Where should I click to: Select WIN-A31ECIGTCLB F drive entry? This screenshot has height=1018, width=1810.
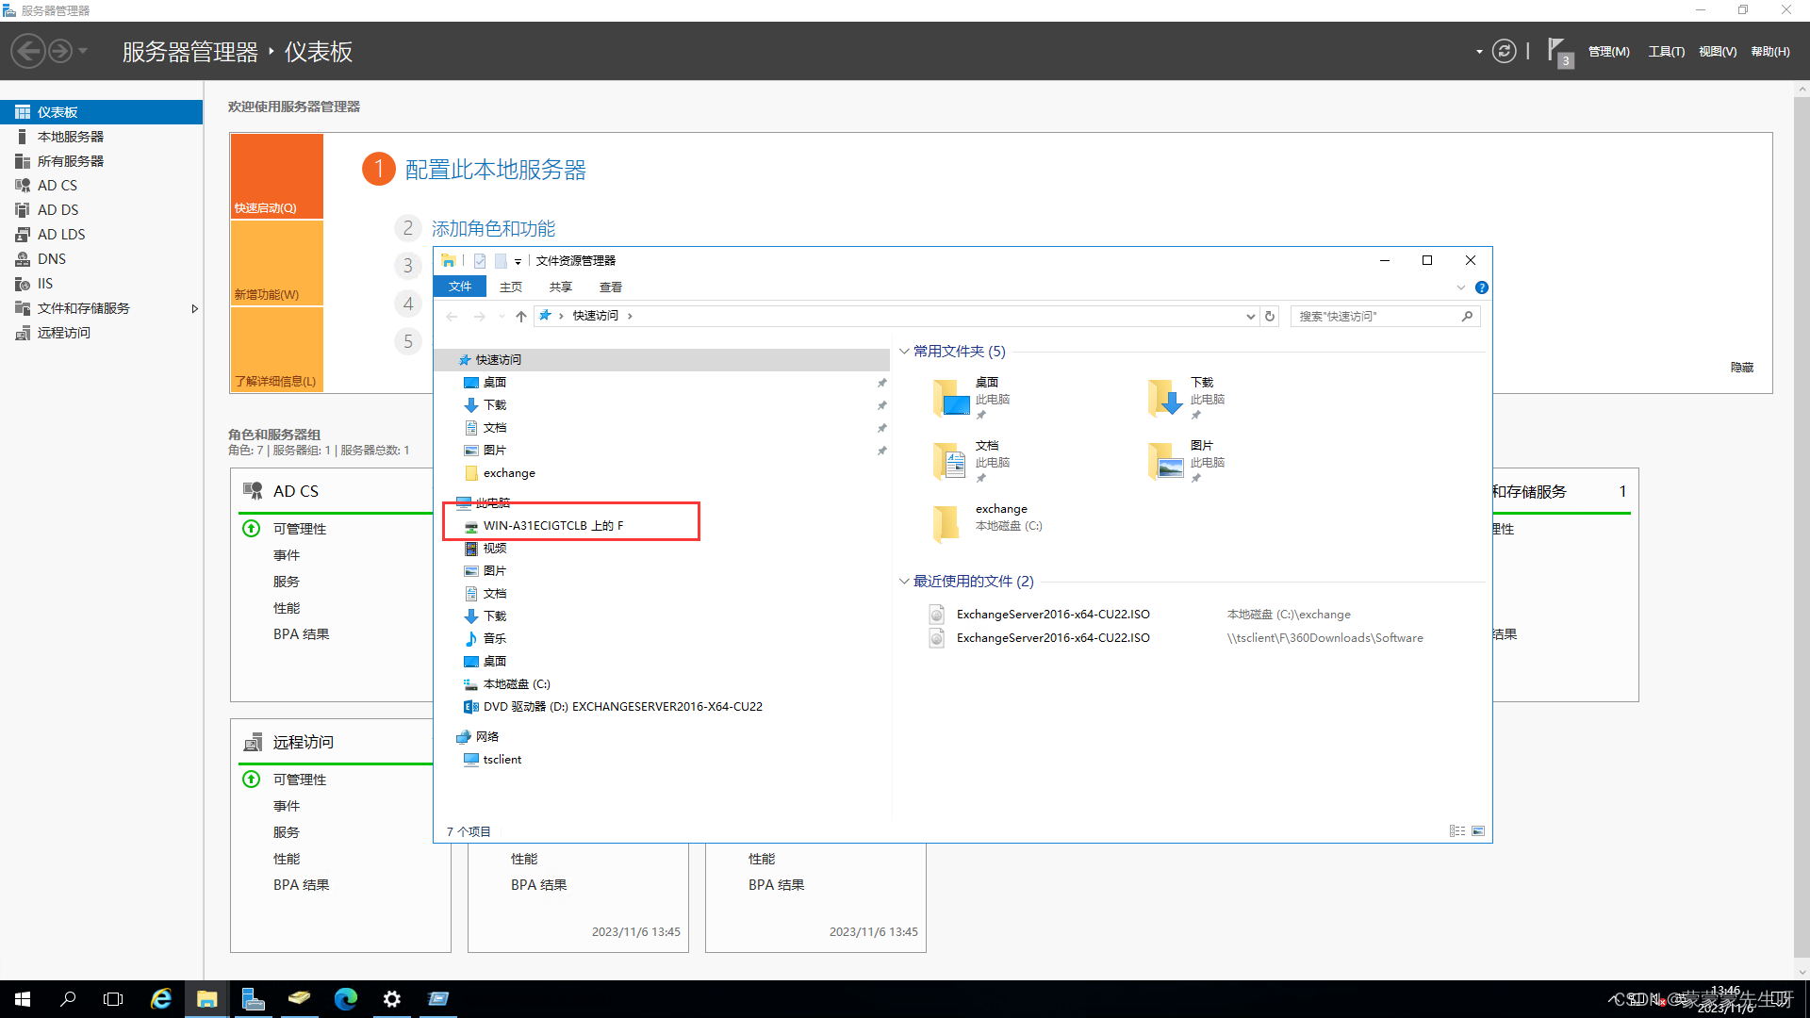point(552,526)
